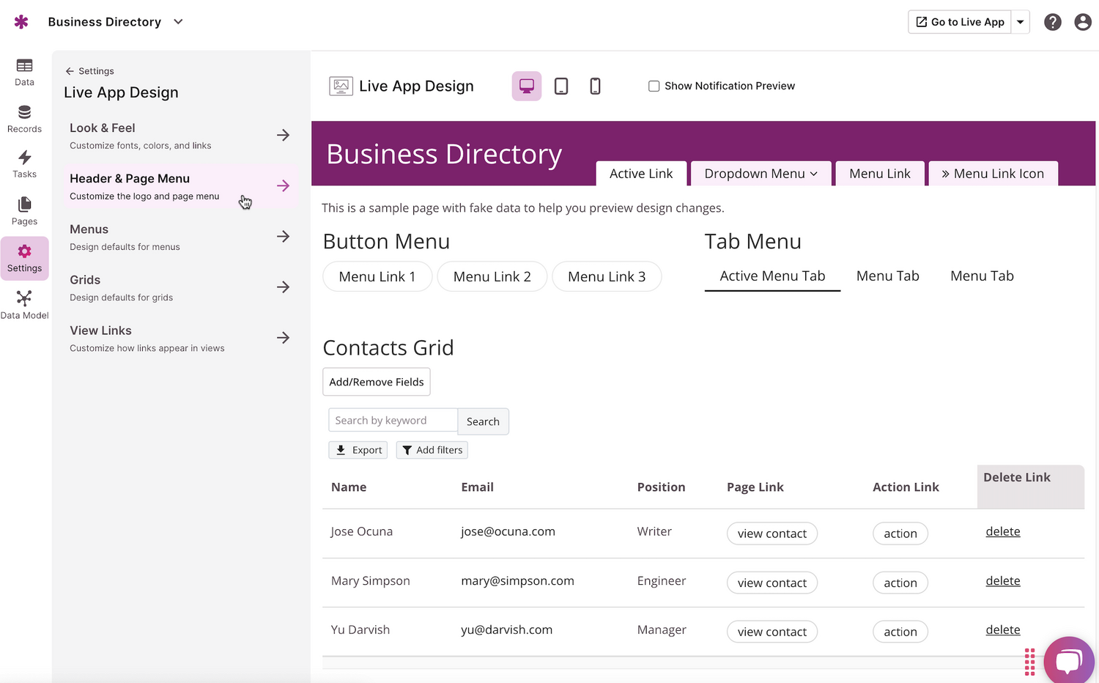The width and height of the screenshot is (1099, 683).
Task: Enable Show Notification Preview checkbox
Action: [x=654, y=86]
